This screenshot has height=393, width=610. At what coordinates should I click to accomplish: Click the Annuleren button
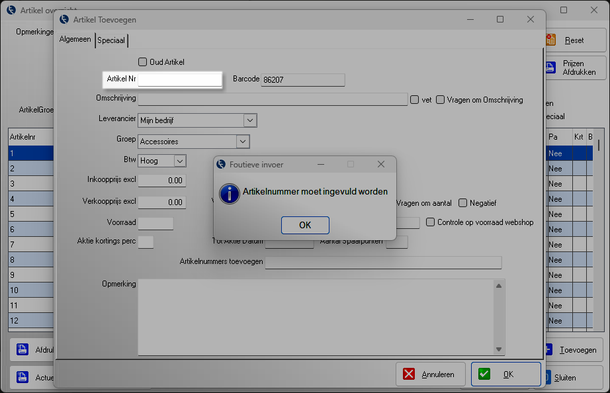(430, 374)
